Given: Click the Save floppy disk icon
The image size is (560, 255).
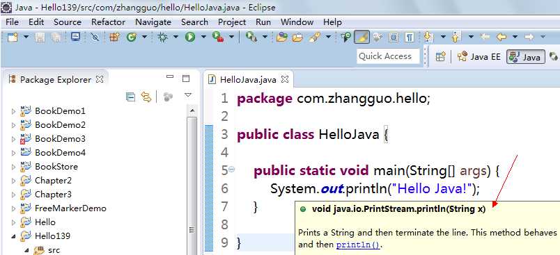Looking at the screenshot, I should point(40,37).
